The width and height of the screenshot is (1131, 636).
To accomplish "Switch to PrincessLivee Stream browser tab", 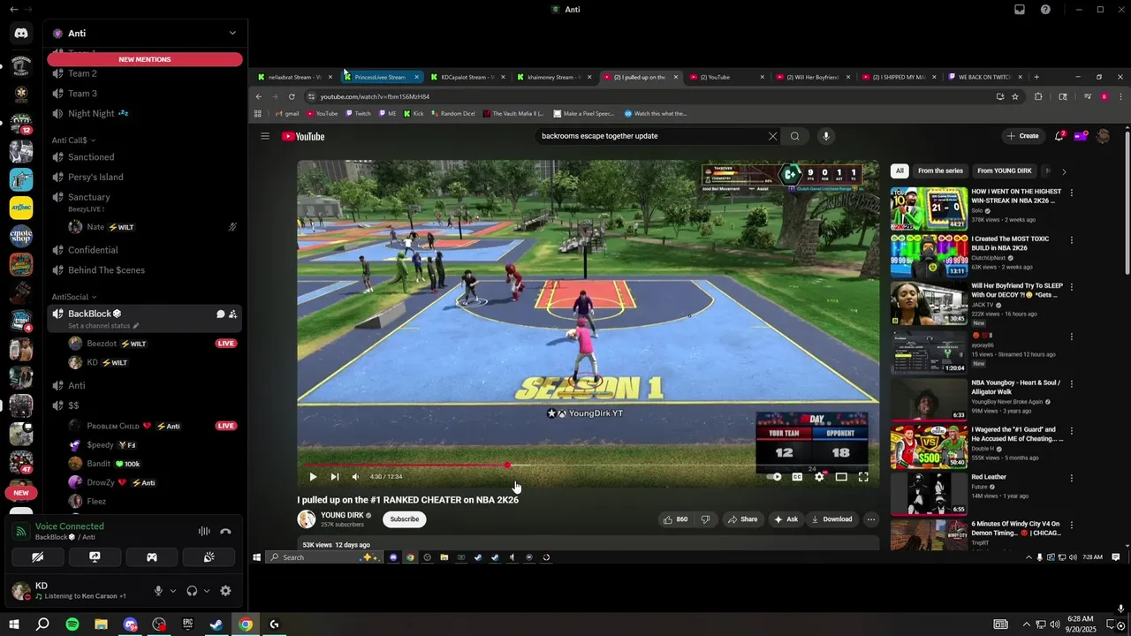I will click(x=381, y=77).
